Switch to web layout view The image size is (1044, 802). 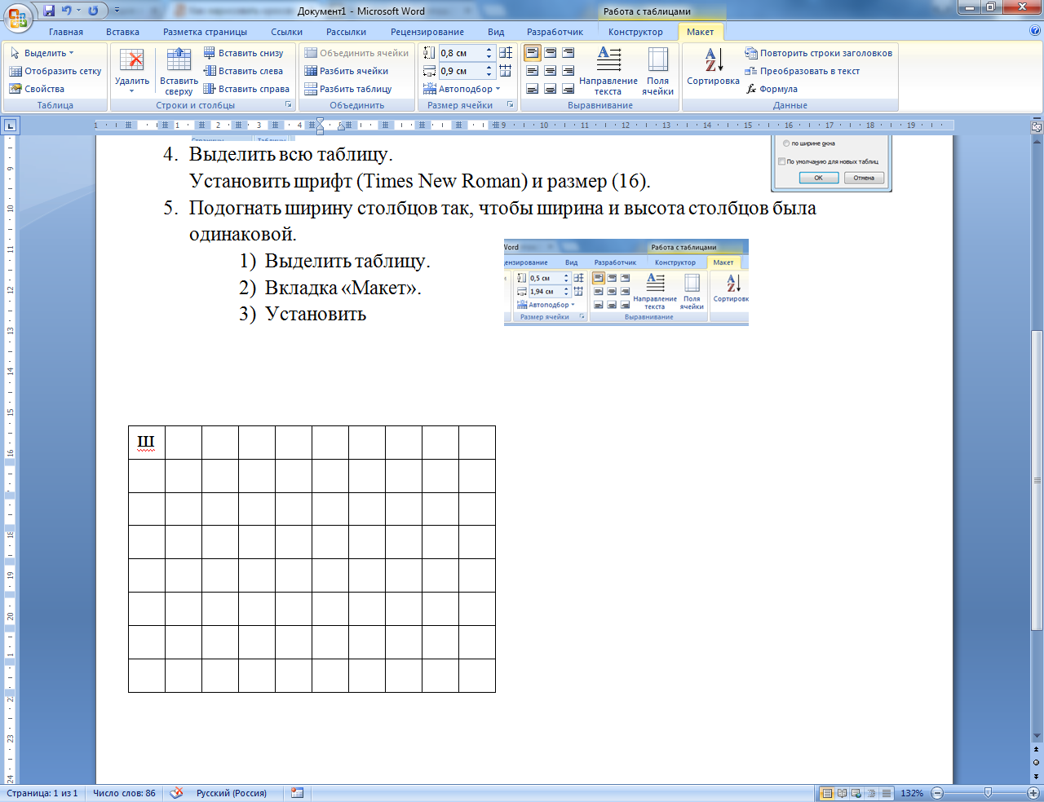click(856, 793)
